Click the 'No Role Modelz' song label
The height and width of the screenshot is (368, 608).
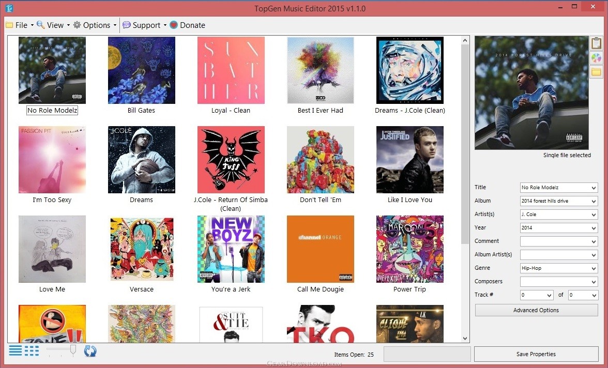(x=52, y=111)
